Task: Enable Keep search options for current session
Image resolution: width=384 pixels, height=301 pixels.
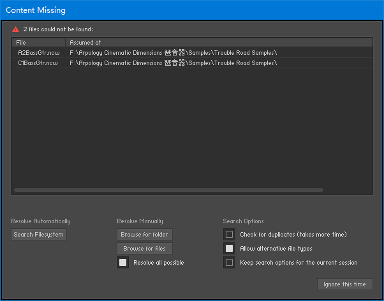Action: [x=229, y=263]
